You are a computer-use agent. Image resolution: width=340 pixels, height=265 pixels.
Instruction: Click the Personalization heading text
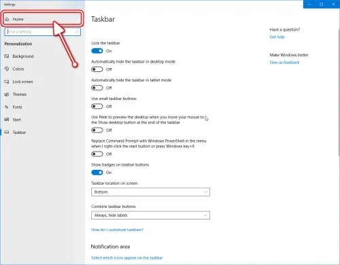[x=18, y=43]
